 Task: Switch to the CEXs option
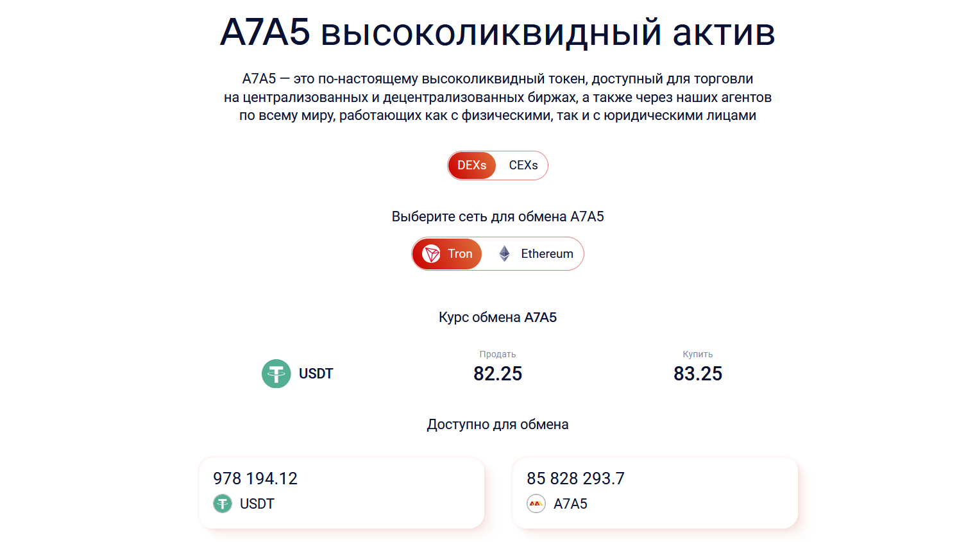point(523,165)
